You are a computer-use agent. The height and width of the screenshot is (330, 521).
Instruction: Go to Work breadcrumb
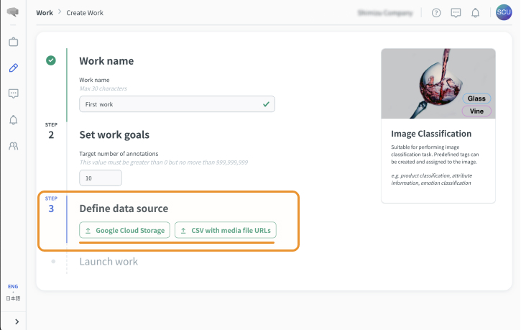[45, 13]
